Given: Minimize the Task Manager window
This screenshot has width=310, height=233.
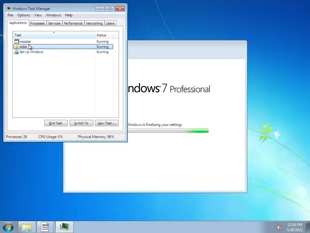Looking at the screenshot, I should 100,9.
